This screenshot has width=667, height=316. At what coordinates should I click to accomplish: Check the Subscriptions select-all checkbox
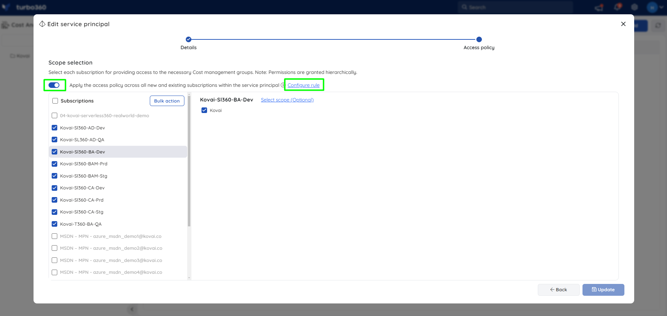[x=55, y=101]
